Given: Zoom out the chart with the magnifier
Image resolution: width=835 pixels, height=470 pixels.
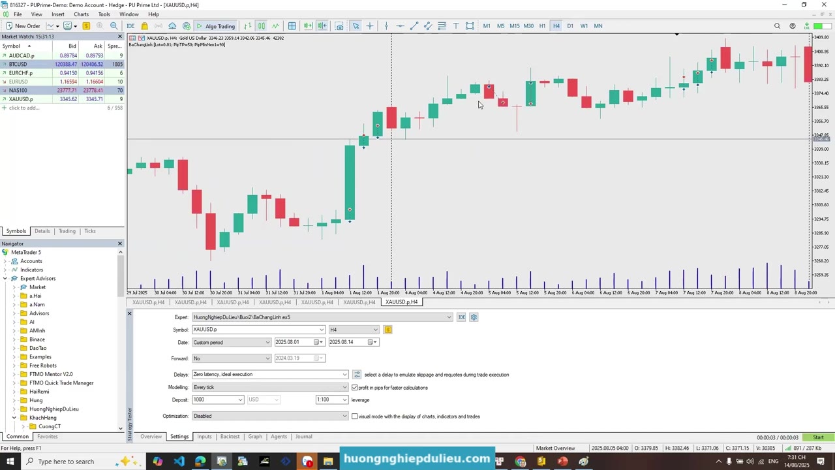Looking at the screenshot, I should [x=114, y=26].
